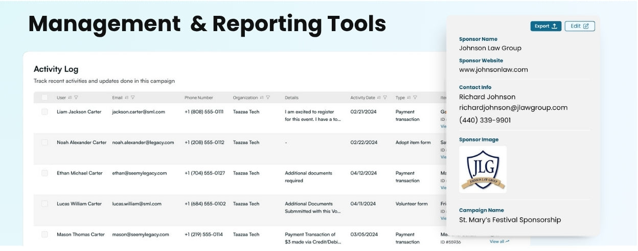638x251 pixels.
Task: Open the User column filter
Action: coord(76,97)
